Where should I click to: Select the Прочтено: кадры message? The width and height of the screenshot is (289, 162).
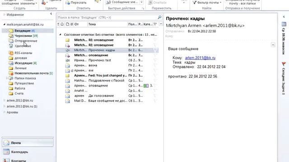[x=107, y=50]
